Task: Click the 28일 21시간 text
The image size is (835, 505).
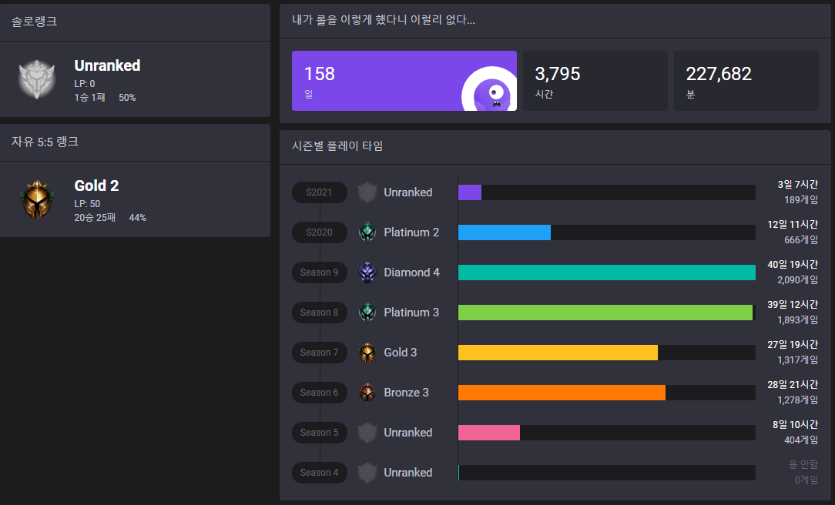Action: coord(793,384)
